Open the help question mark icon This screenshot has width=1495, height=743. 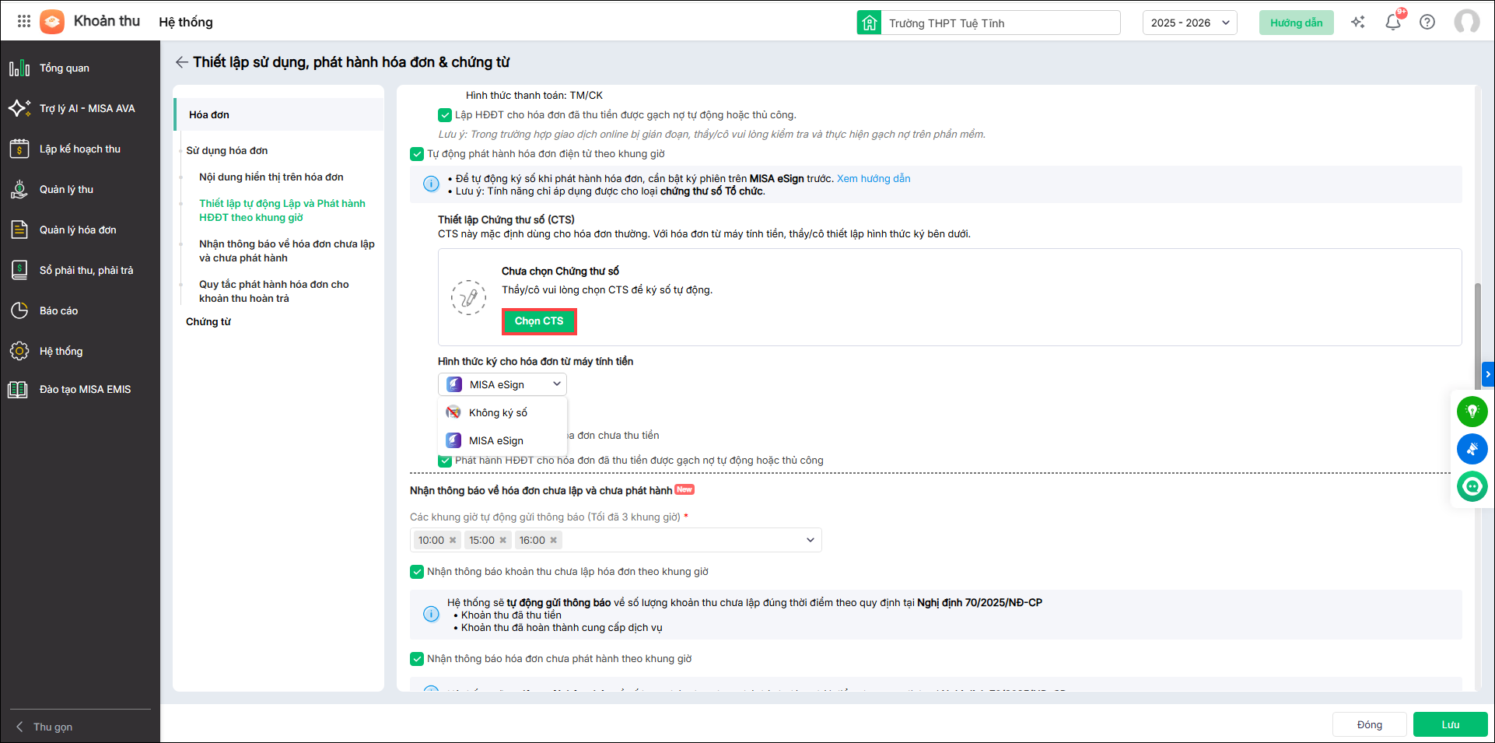tap(1427, 22)
